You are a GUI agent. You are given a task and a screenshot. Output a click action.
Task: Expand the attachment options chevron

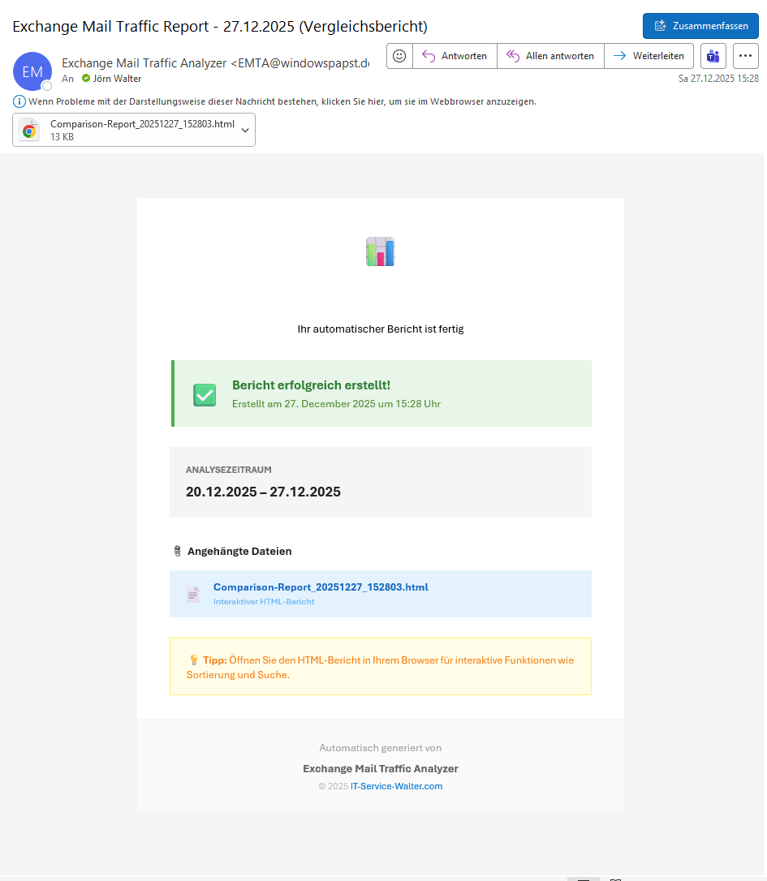245,131
